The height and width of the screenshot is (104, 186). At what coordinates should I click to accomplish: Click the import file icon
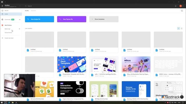click(182, 11)
